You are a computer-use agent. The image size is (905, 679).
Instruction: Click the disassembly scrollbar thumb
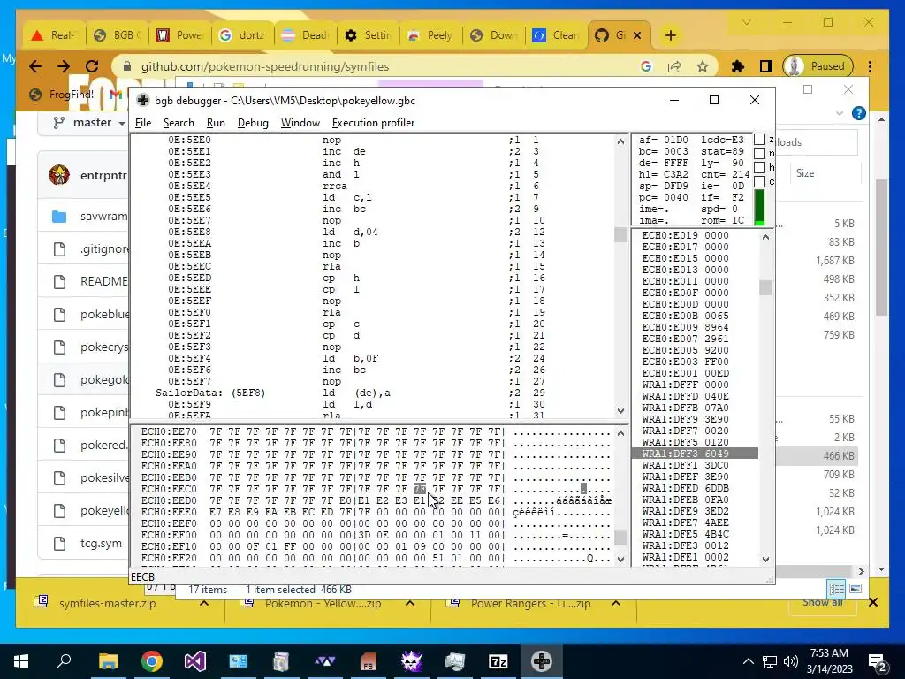tap(620, 234)
